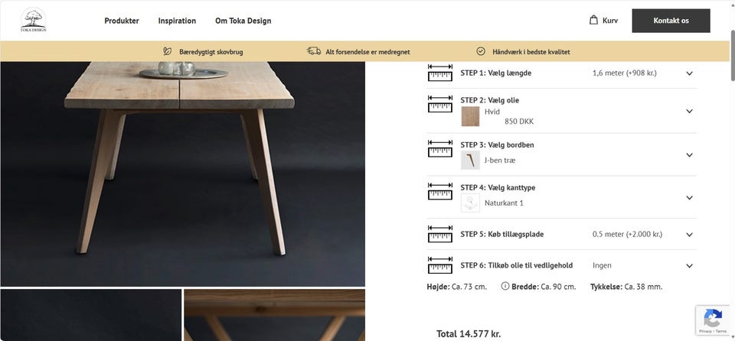Open the Produkter menu
Image resolution: width=735 pixels, height=341 pixels.
pos(122,21)
